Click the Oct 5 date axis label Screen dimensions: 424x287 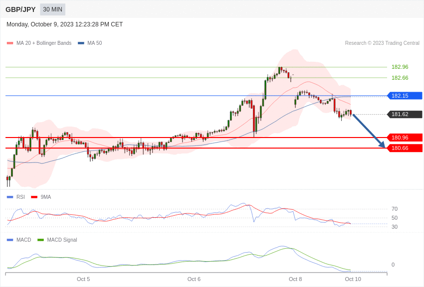pyautogui.click(x=83, y=279)
